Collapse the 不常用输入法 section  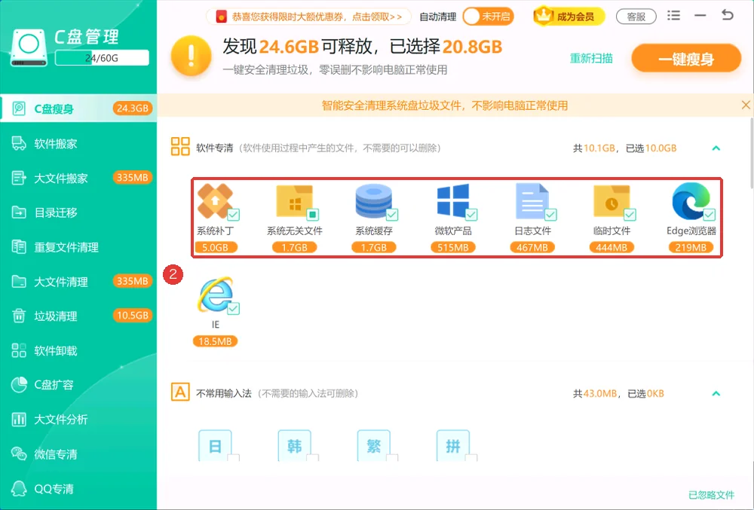[716, 393]
